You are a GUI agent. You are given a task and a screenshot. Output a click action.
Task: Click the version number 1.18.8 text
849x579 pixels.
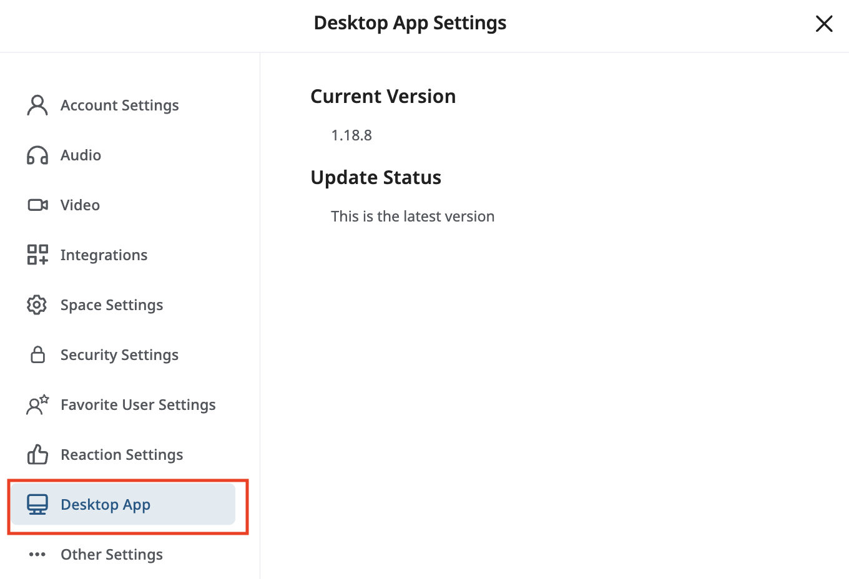[351, 135]
